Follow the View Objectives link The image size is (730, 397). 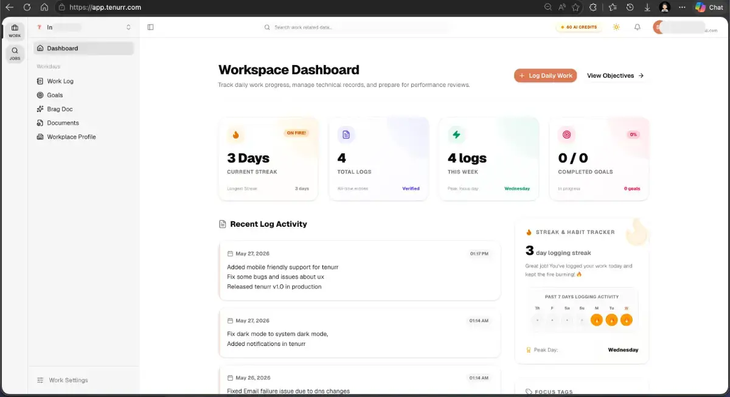coord(615,75)
